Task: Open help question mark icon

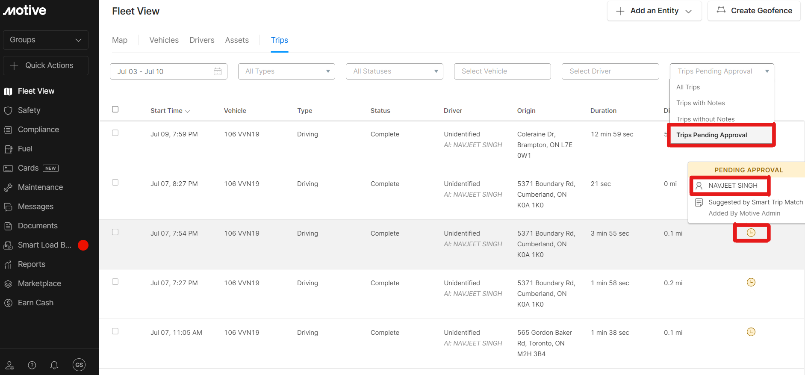Action: [x=32, y=365]
